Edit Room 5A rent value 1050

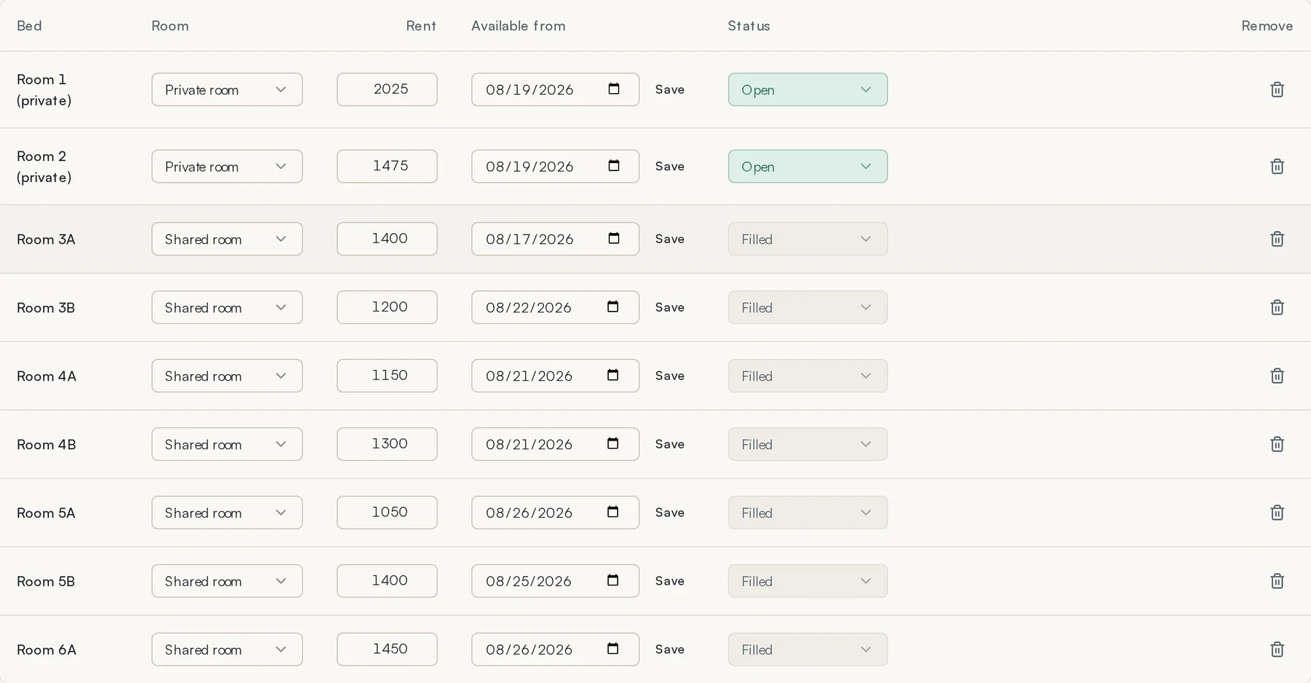click(x=387, y=513)
